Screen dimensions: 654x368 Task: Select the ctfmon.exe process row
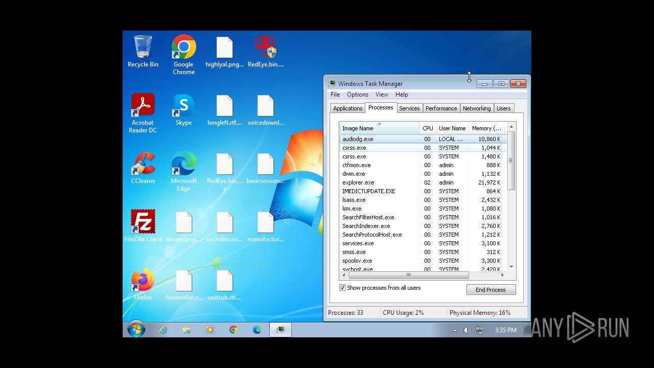pos(423,165)
